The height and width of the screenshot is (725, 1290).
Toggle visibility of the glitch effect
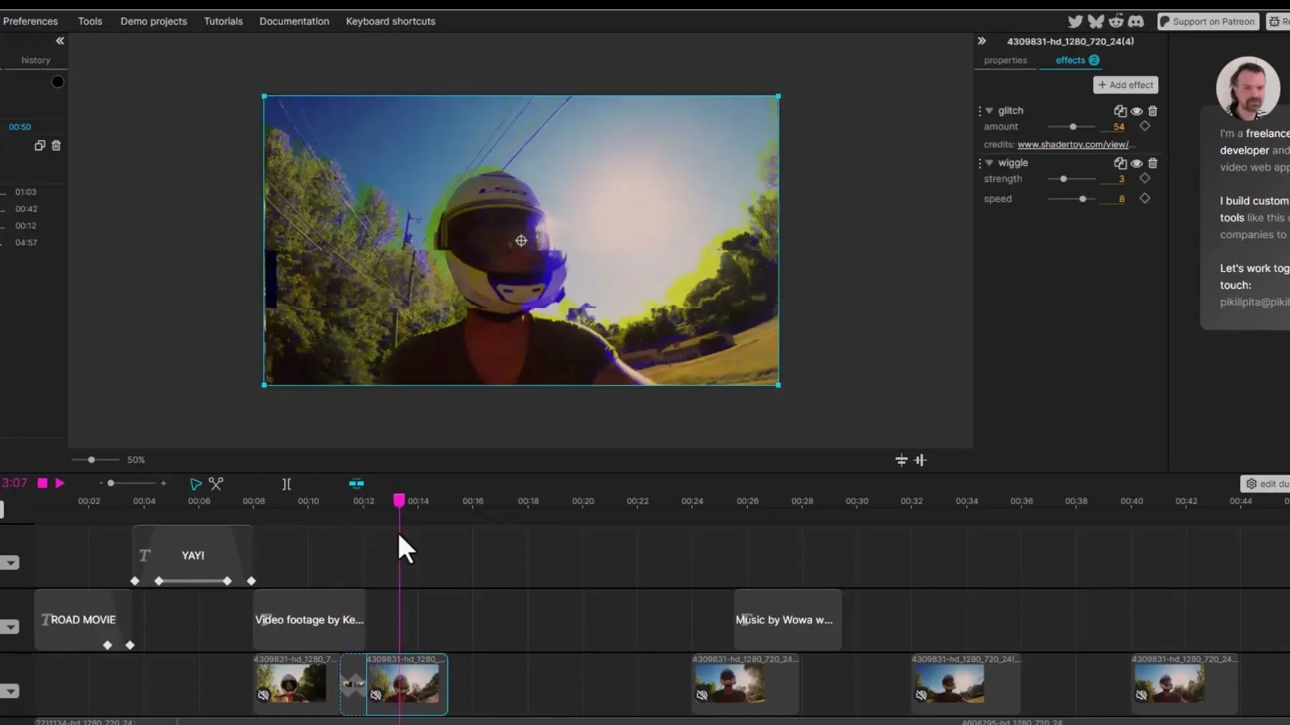1136,111
